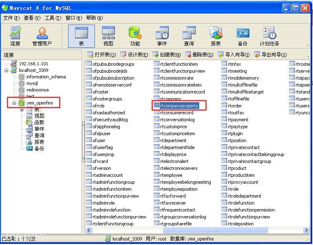Open the 连接 (Connection) toolbar icon
Image resolution: width=313 pixels, height=245 pixels.
[x=15, y=36]
